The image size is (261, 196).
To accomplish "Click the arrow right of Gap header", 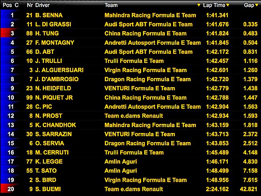I will 257,5.
